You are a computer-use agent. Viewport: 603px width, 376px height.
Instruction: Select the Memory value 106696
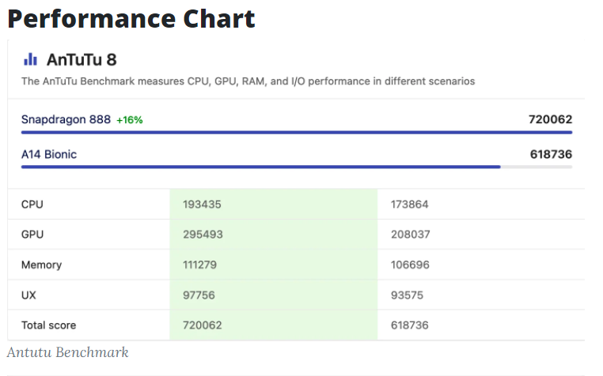click(410, 265)
